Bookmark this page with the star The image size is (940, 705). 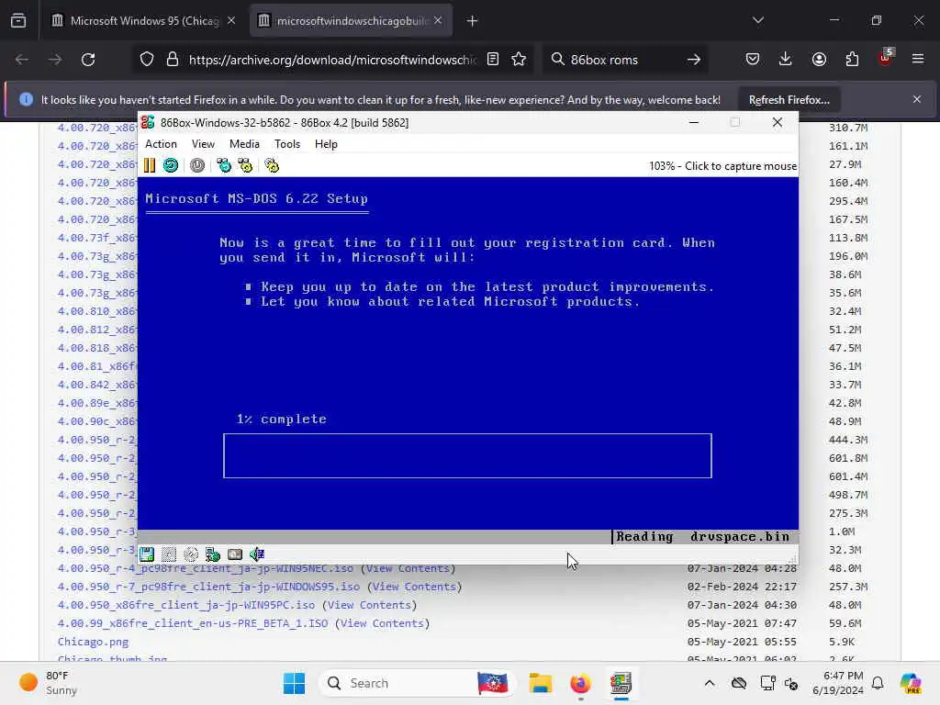(520, 60)
